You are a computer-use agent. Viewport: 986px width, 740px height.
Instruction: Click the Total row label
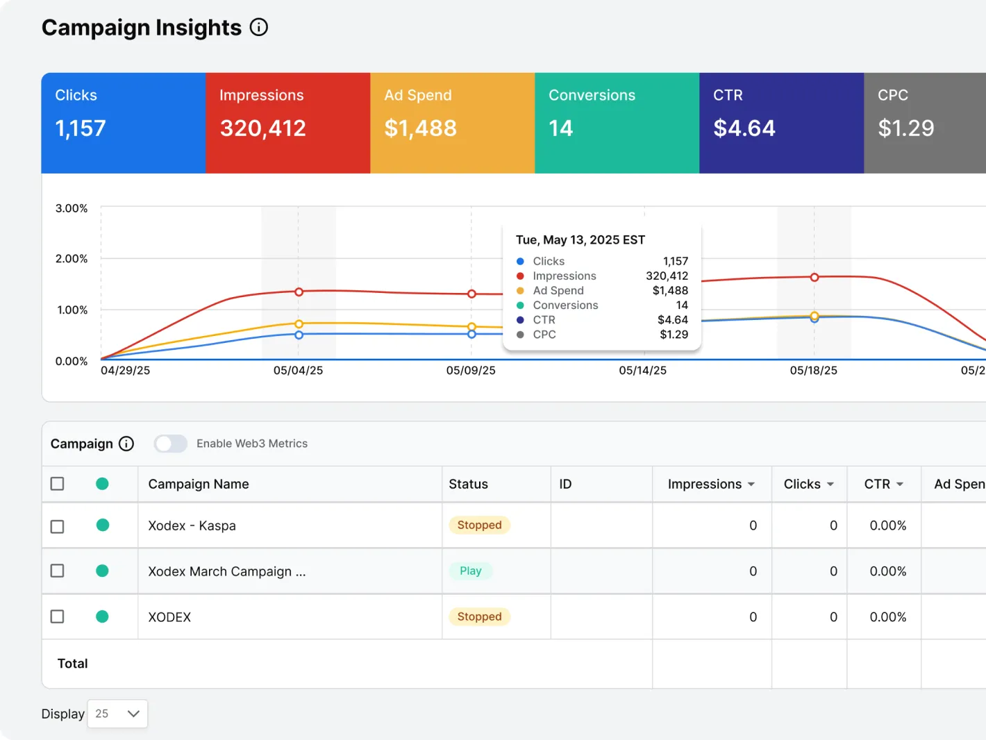(x=73, y=663)
